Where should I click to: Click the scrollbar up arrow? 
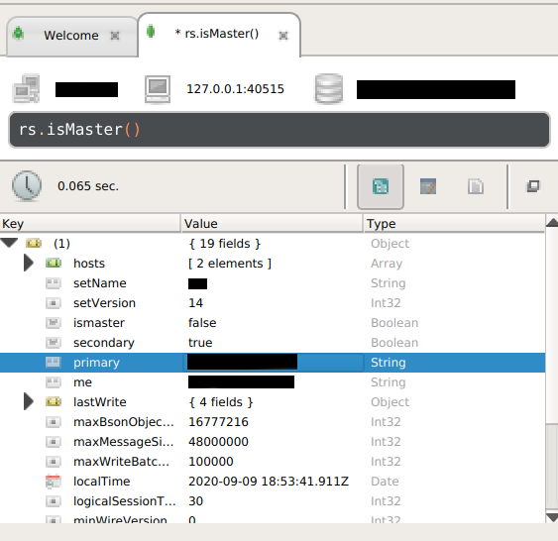tap(552, 223)
